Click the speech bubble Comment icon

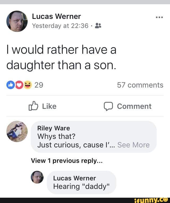click(x=108, y=106)
